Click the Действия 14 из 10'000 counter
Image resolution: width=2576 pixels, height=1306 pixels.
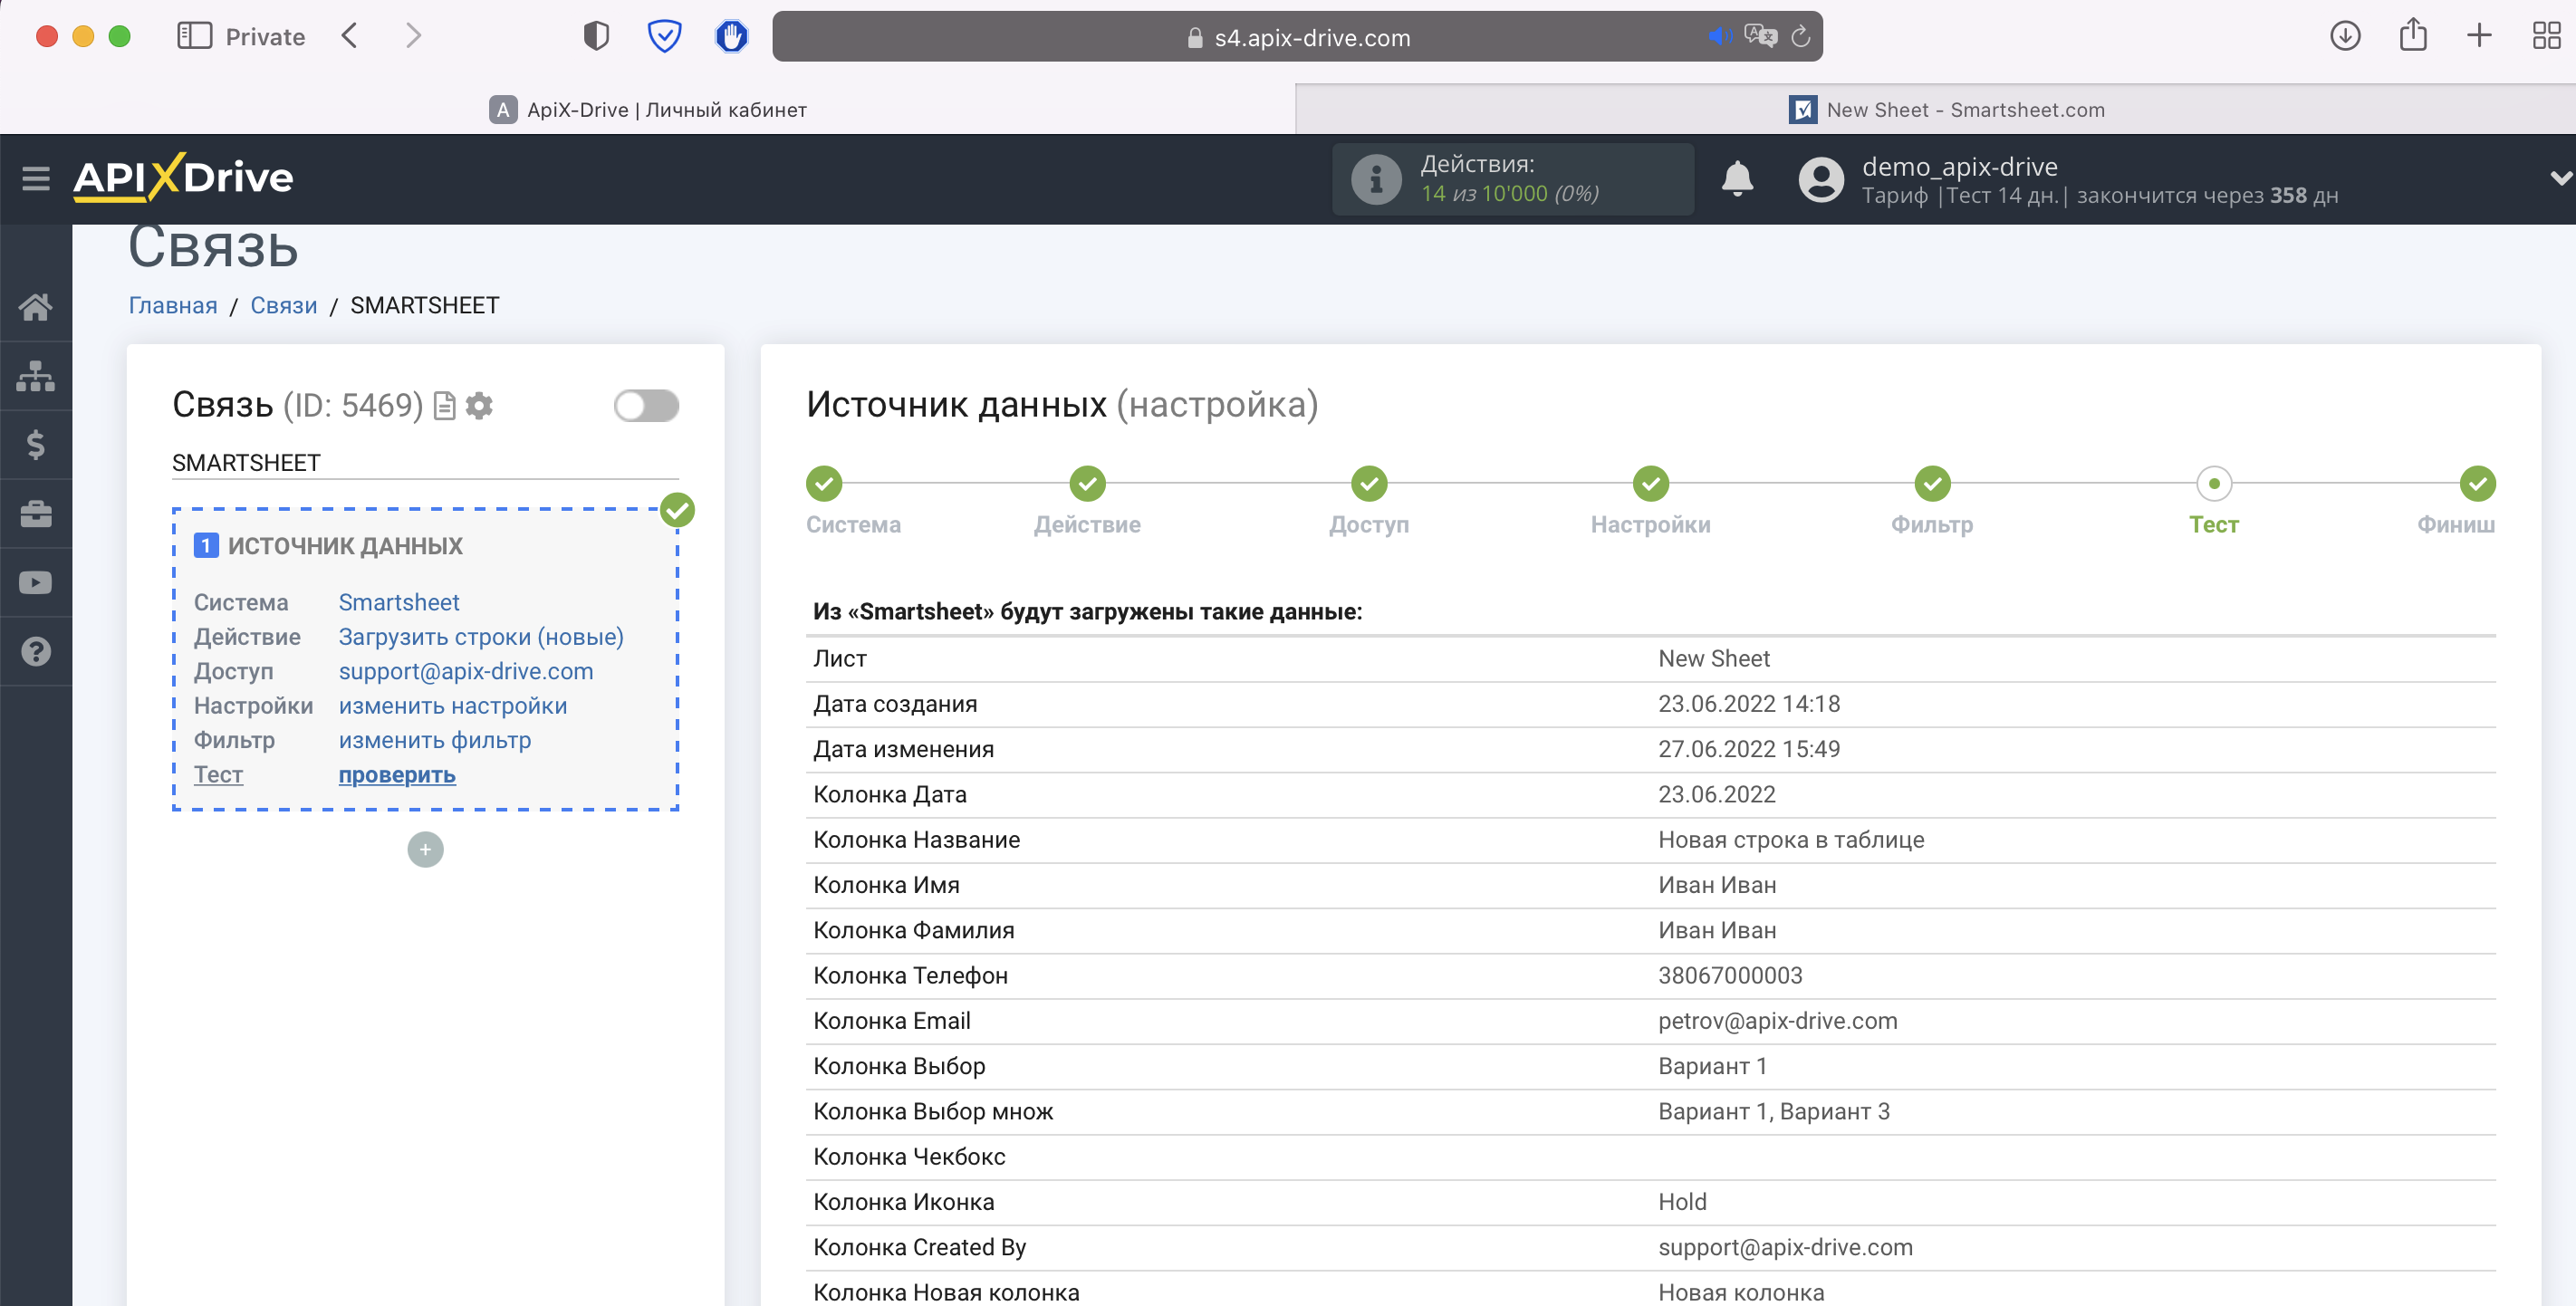pyautogui.click(x=1512, y=179)
